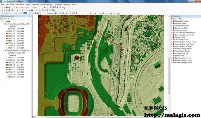Uncheck the sample_lidar_classified_and_tin layer
The height and width of the screenshot is (118, 201).
tap(5, 24)
